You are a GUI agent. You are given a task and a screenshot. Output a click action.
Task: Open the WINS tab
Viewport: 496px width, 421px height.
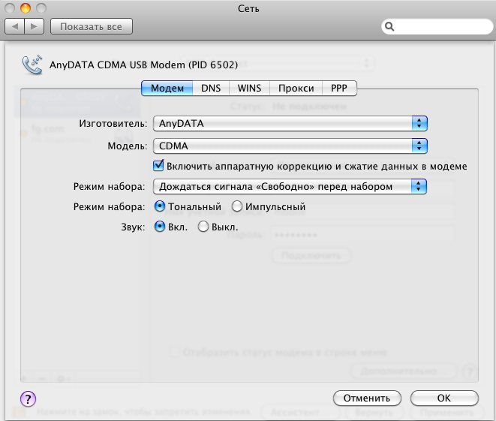click(x=249, y=88)
